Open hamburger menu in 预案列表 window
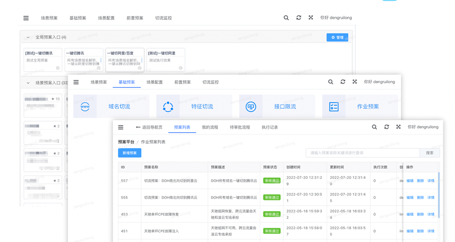 pyautogui.click(x=120, y=127)
